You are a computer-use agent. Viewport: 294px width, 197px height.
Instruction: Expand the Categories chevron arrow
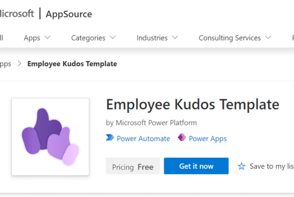(x=113, y=38)
